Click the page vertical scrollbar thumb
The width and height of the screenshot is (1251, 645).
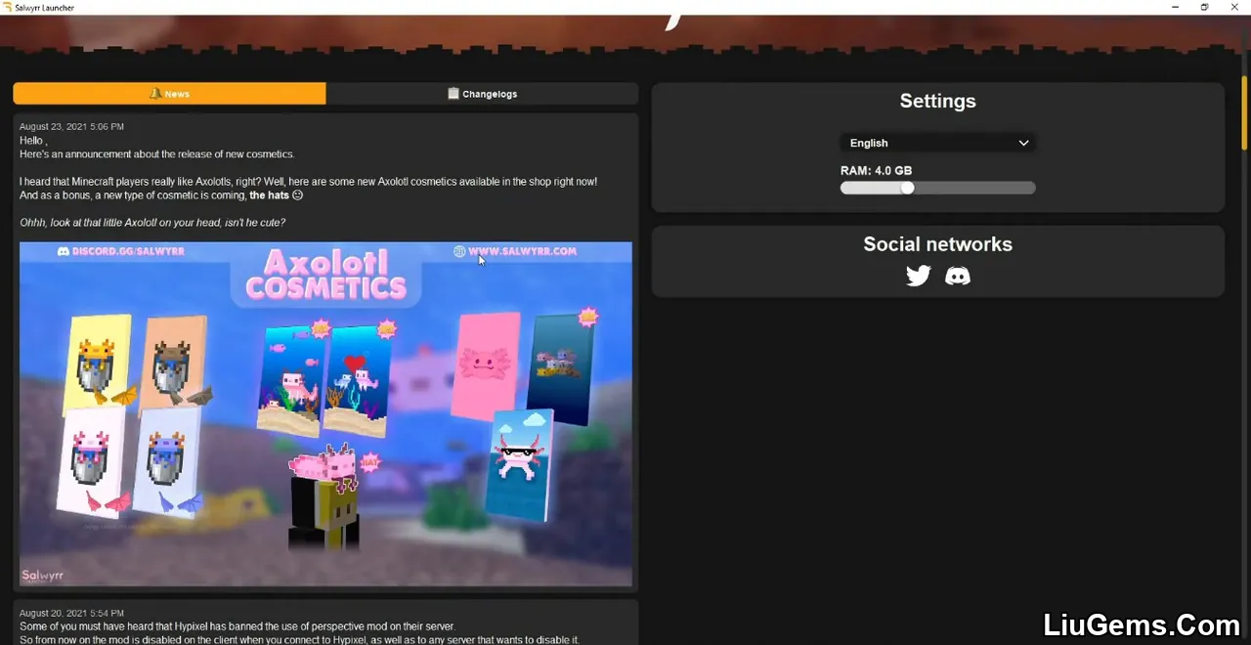(x=1245, y=112)
